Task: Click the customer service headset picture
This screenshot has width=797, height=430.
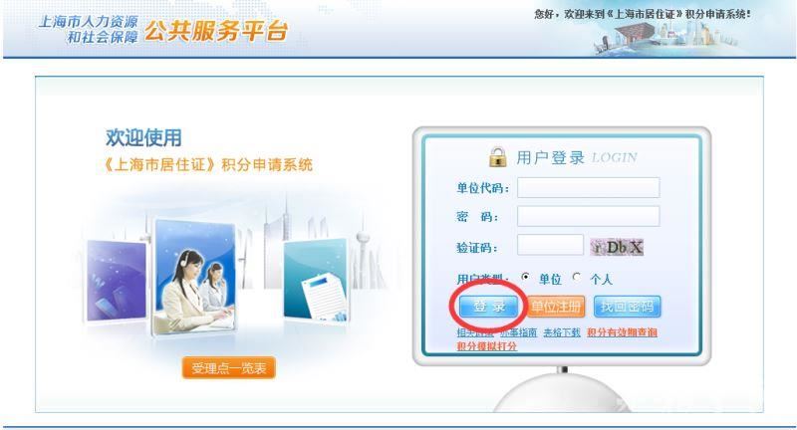Action: tap(193, 277)
